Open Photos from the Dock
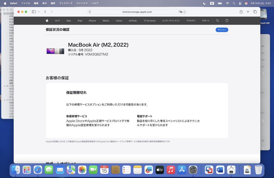The width and height of the screenshot is (274, 178). point(82,170)
